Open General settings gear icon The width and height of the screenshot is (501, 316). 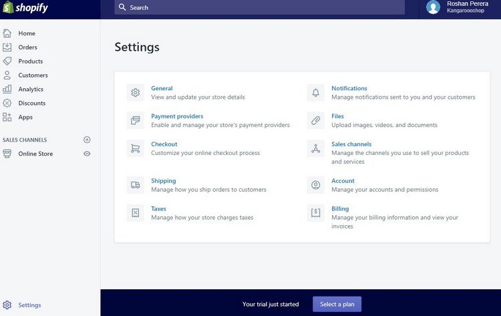pos(136,93)
